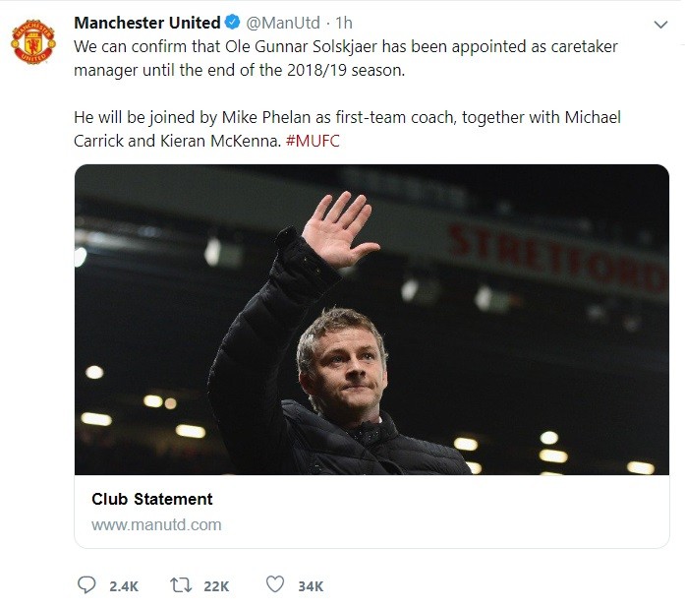Open the #MUFC hashtag
The height and width of the screenshot is (608, 685).
coord(313,141)
